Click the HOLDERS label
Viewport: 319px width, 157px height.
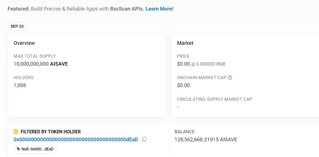pyautogui.click(x=24, y=78)
